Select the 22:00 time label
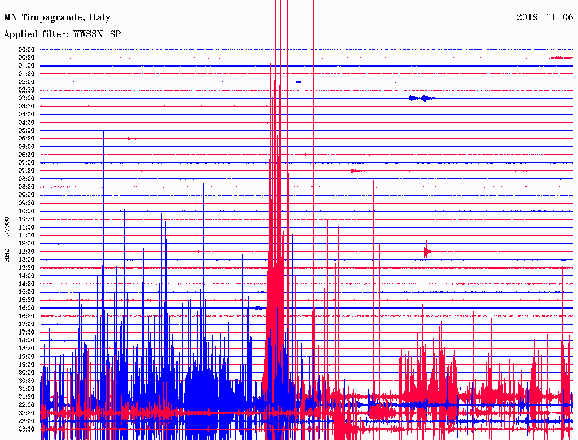The height and width of the screenshot is (440, 578). click(x=27, y=404)
